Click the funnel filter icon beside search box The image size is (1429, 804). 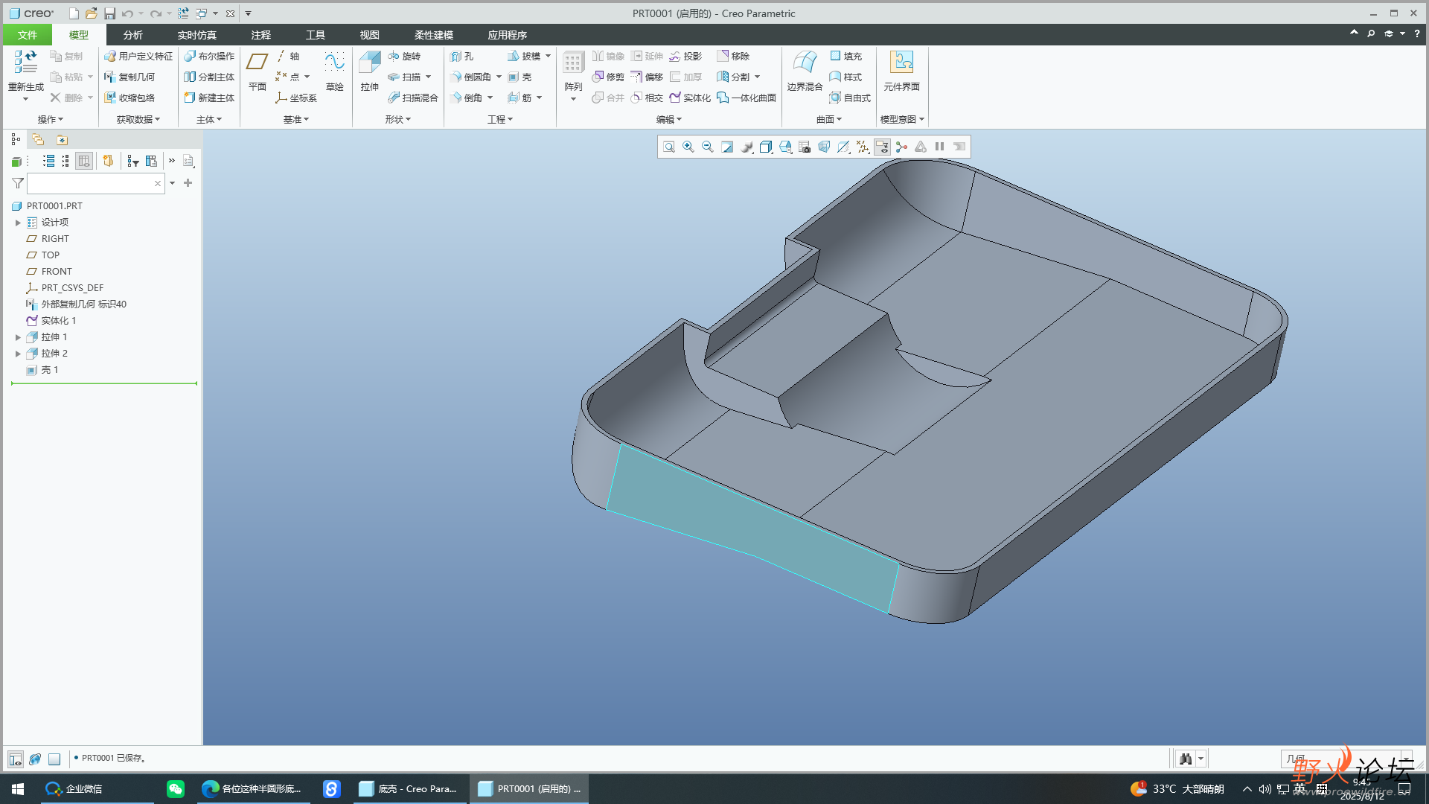click(18, 183)
